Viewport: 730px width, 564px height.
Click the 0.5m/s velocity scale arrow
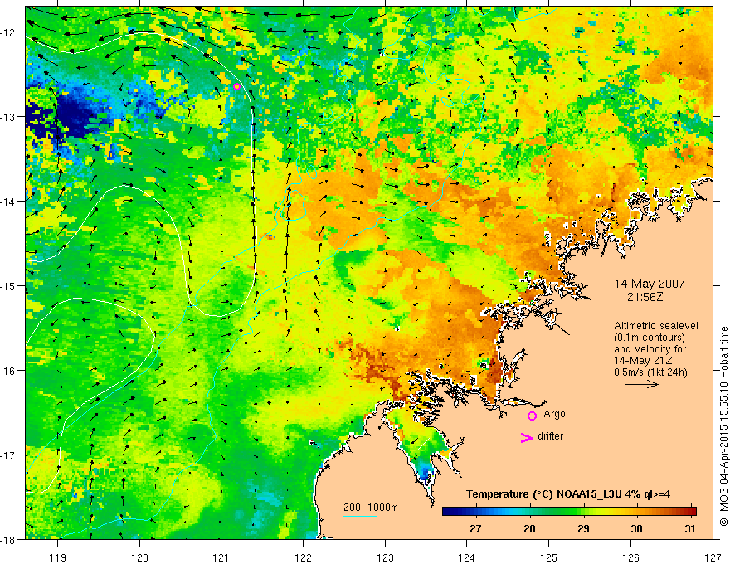pyautogui.click(x=641, y=384)
